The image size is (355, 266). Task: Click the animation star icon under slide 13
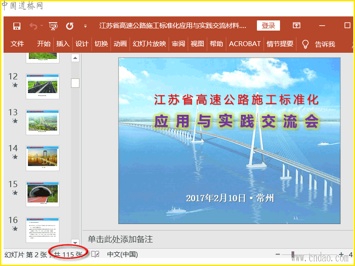(15, 121)
